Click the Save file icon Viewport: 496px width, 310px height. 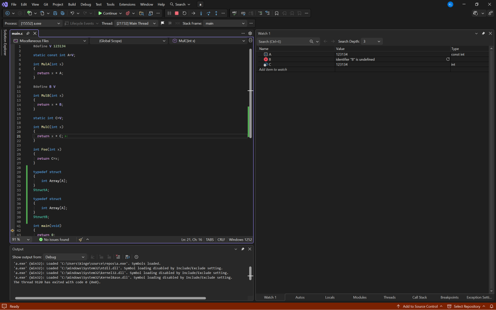pos(55,13)
